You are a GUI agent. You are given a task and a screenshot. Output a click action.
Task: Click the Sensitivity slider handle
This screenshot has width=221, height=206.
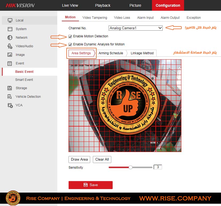point(131,167)
